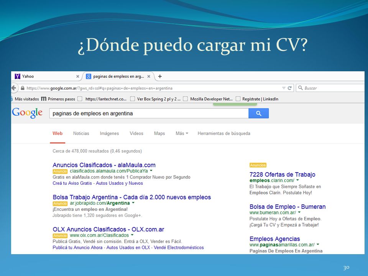This screenshot has width=368, height=276.
Task: Close the paginas de empleos tab
Action: [x=149, y=76]
